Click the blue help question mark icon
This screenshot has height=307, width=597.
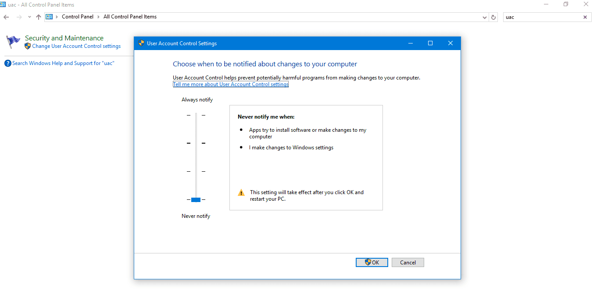(8, 63)
